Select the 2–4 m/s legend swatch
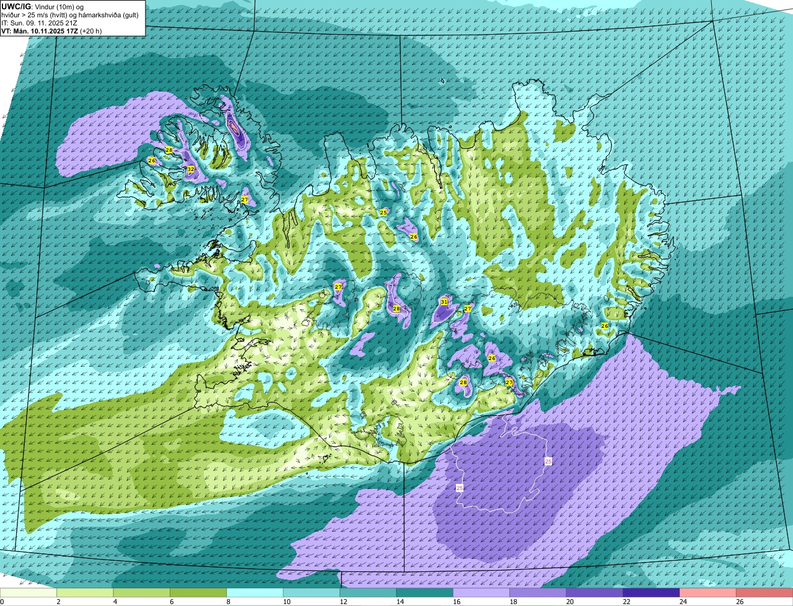793x606 pixels. coord(85,592)
